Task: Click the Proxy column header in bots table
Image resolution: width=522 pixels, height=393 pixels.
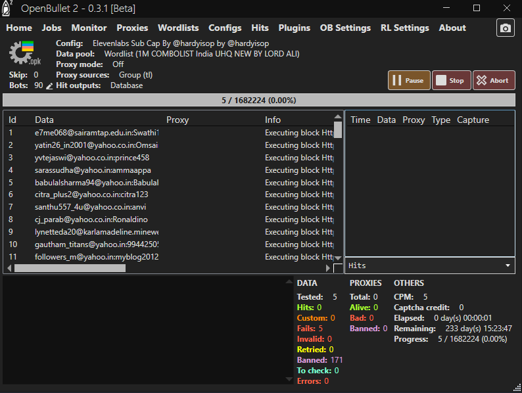Action: 178,120
